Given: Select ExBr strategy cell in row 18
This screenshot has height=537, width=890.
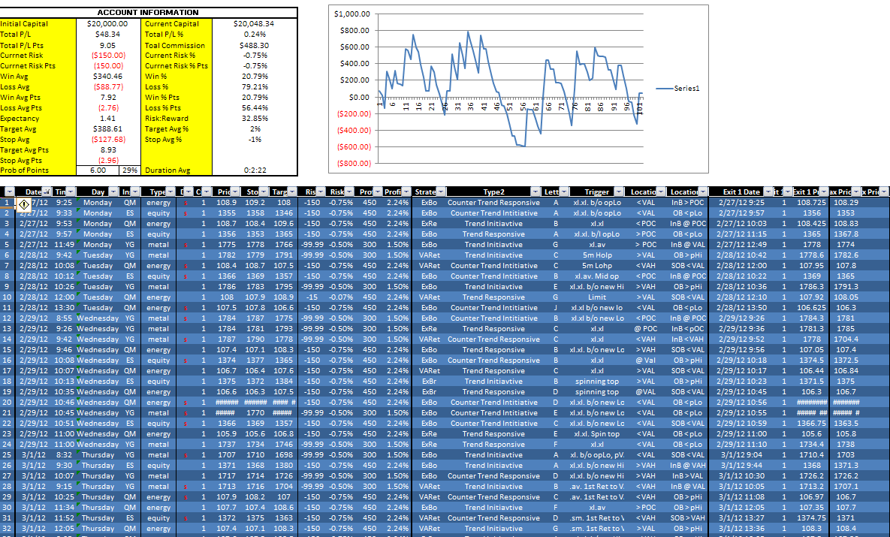Looking at the screenshot, I should tap(429, 382).
